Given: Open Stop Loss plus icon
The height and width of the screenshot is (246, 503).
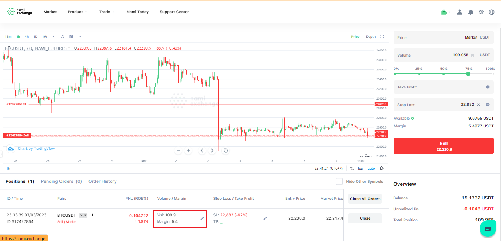Looking at the screenshot, I should point(488,105).
